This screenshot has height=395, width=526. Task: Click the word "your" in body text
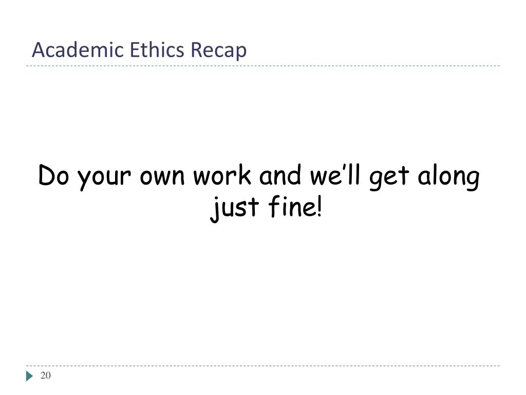[104, 178]
